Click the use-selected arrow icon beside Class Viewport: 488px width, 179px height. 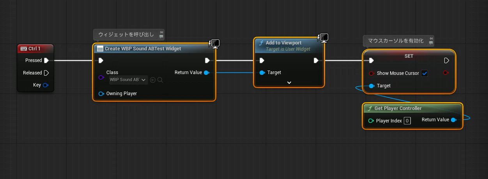pos(153,80)
